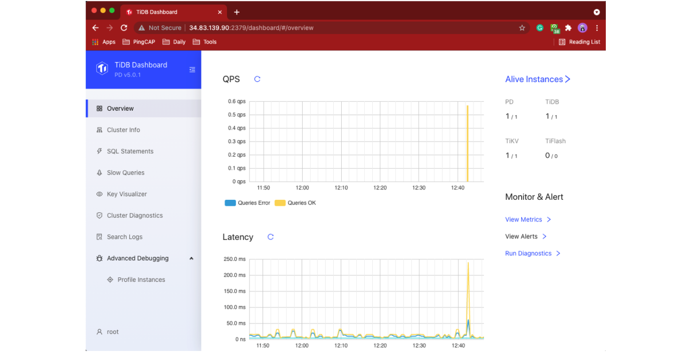Open the Profile Instances page
Screen dimensions: 694x356
[141, 279]
